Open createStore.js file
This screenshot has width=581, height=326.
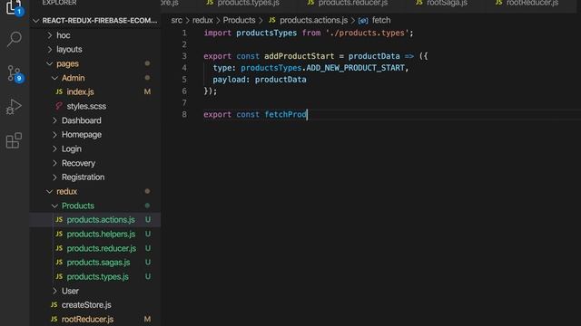click(x=86, y=305)
